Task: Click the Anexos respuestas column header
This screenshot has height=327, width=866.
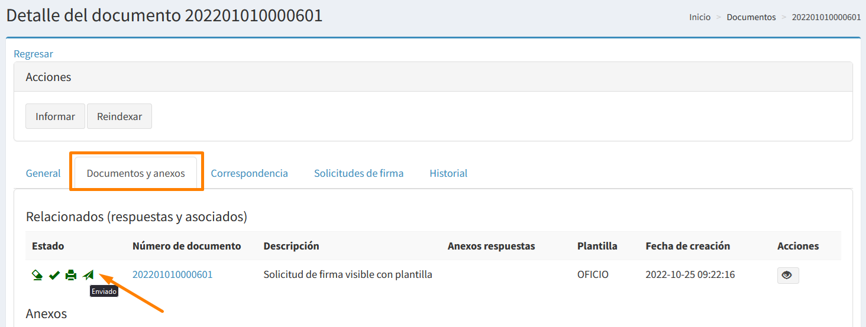Action: coord(492,246)
